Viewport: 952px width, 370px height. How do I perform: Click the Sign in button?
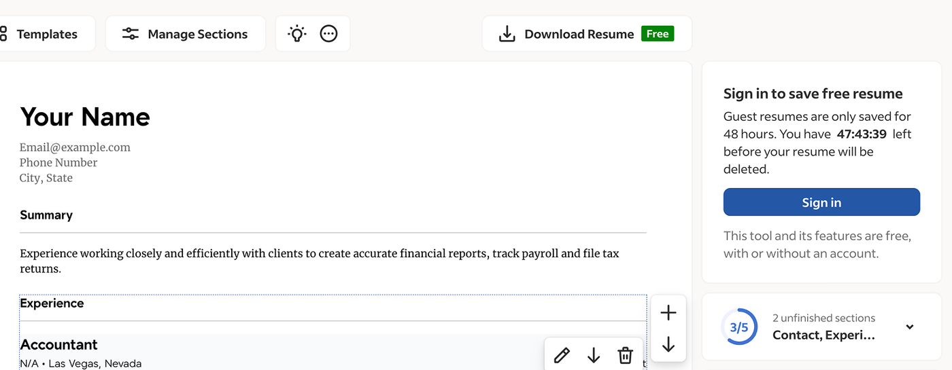click(x=821, y=202)
